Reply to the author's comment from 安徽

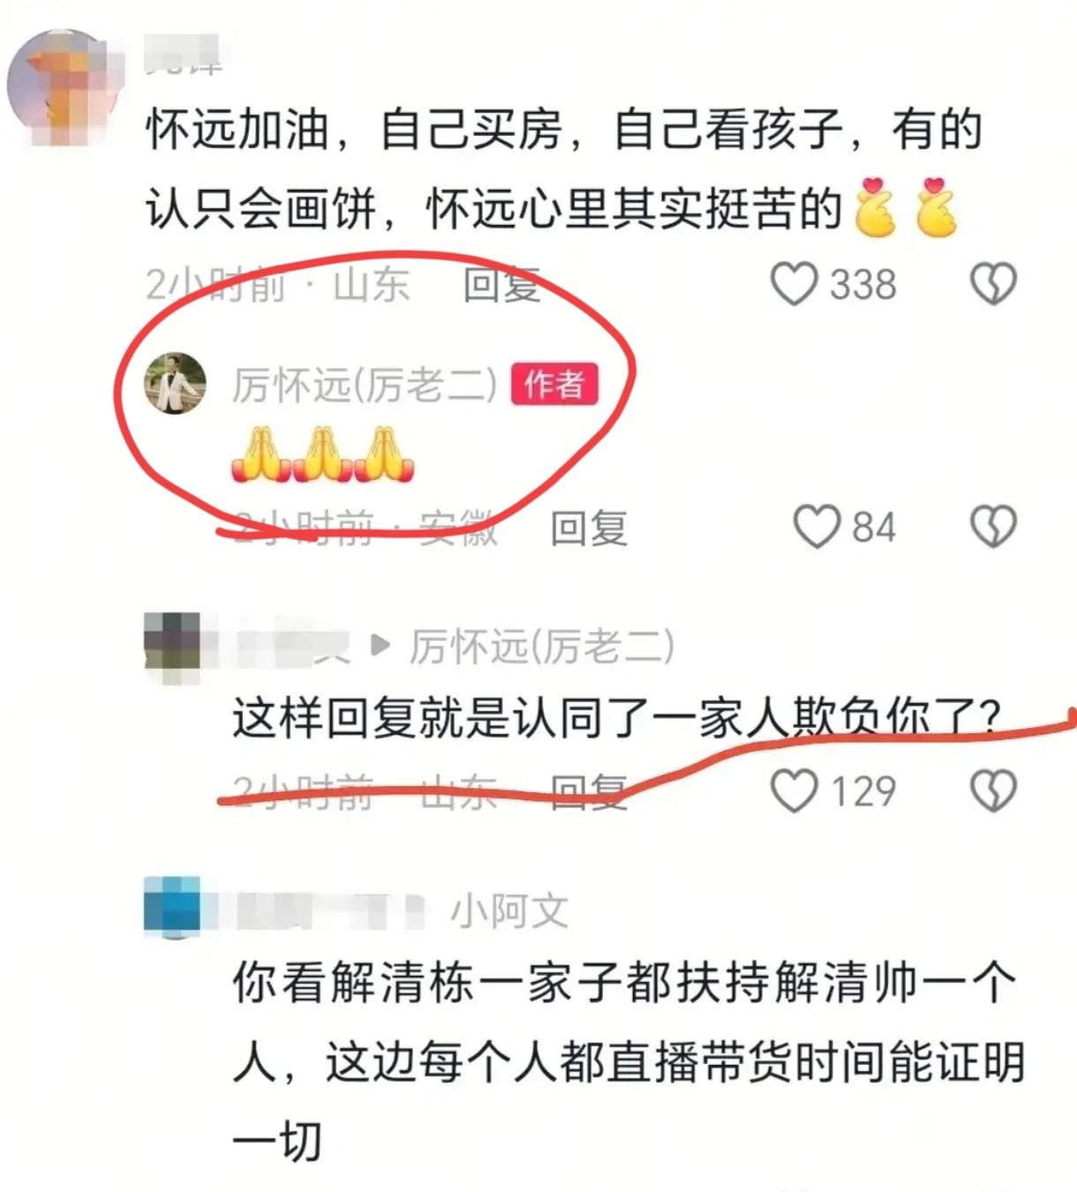pyautogui.click(x=589, y=528)
